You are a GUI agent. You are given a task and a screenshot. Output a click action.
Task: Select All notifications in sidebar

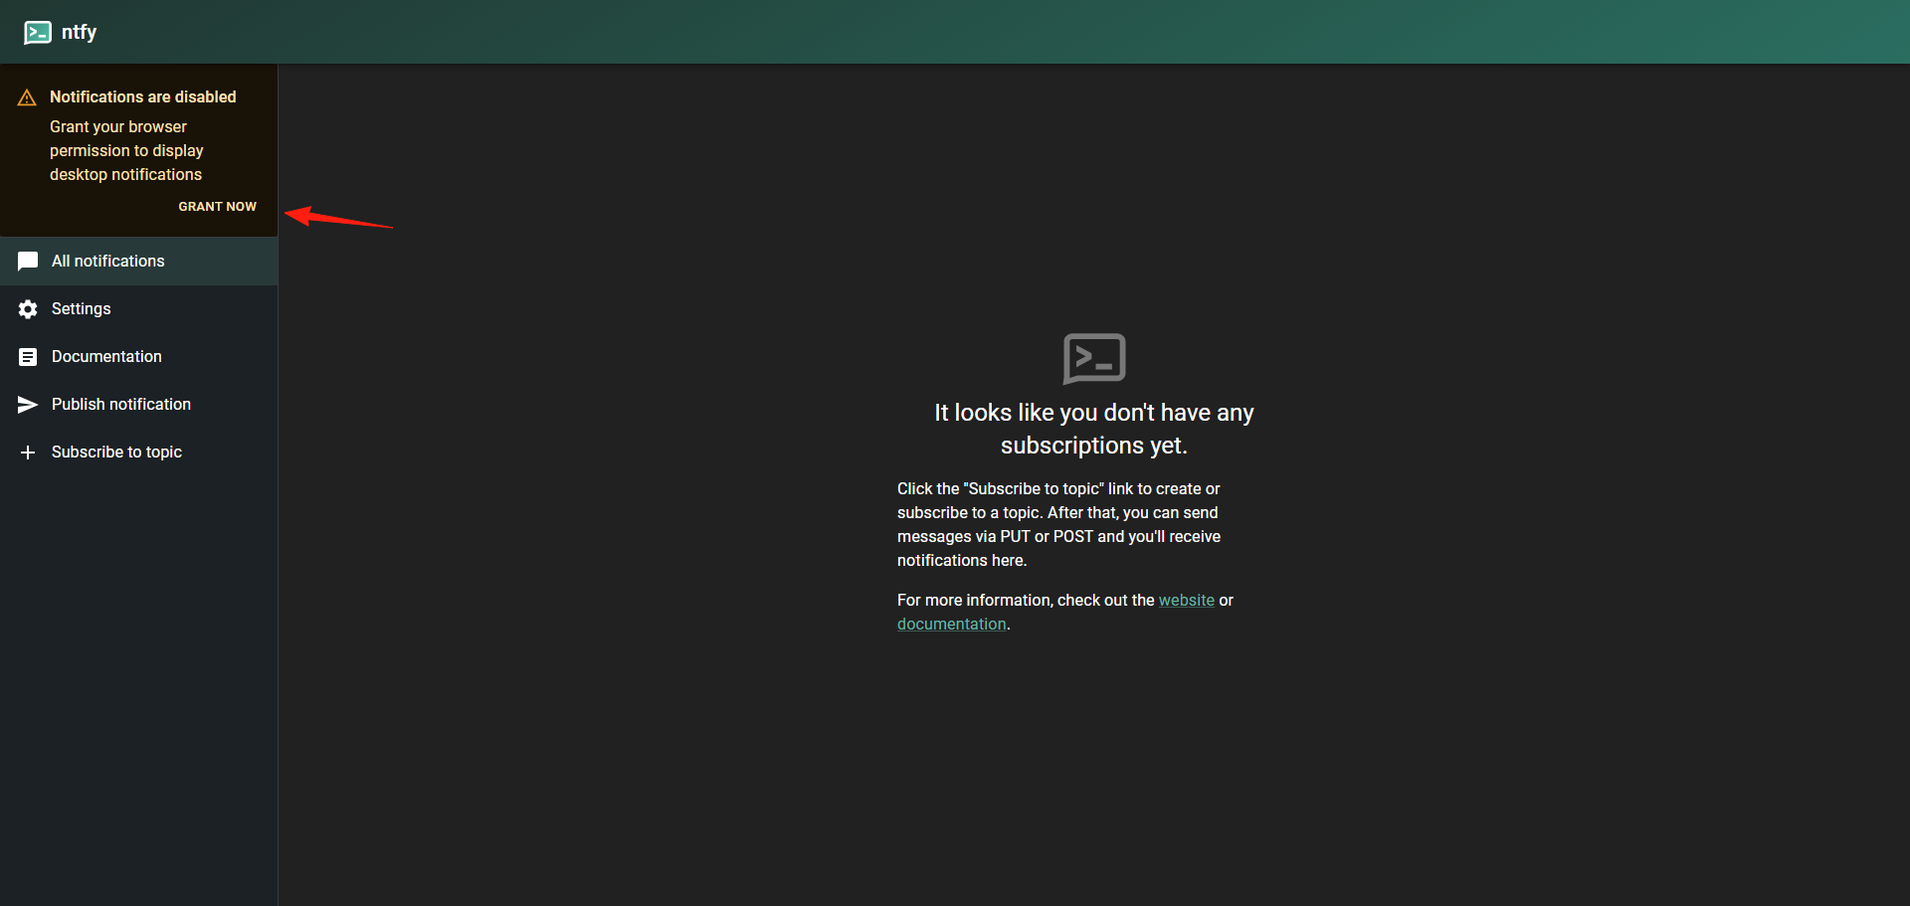(139, 262)
